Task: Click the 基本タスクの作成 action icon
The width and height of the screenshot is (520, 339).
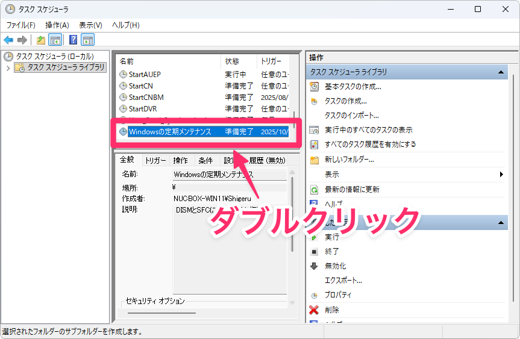Action: (314, 87)
